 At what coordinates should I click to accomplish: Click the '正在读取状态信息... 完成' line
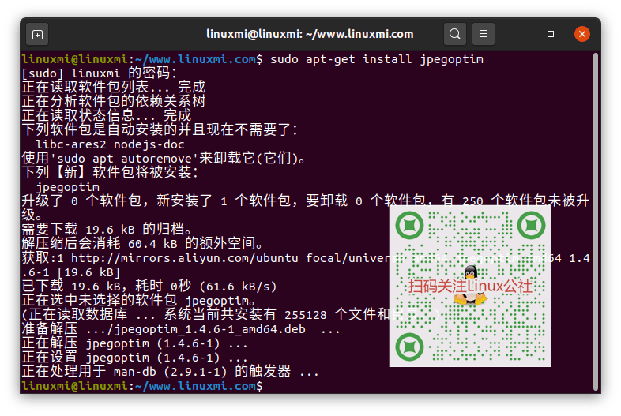pyautogui.click(x=107, y=115)
